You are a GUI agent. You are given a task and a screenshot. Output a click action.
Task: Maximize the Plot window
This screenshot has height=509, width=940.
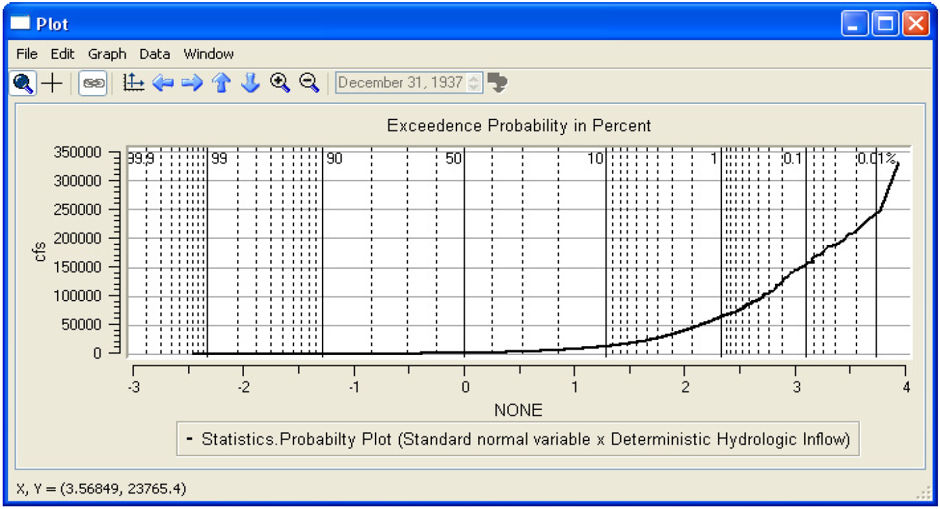(886, 25)
